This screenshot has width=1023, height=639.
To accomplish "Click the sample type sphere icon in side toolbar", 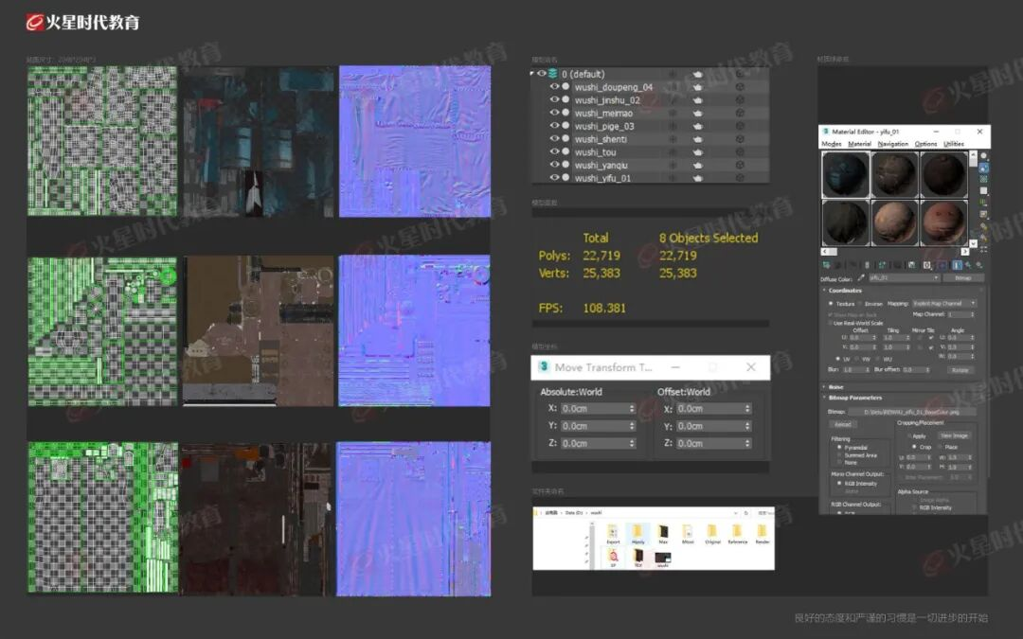I will 984,156.
